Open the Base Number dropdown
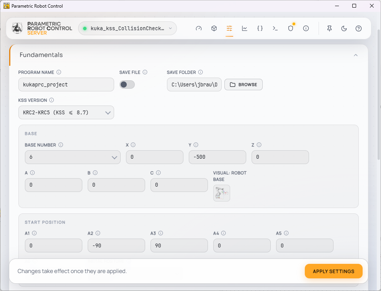381x291 pixels. click(73, 157)
